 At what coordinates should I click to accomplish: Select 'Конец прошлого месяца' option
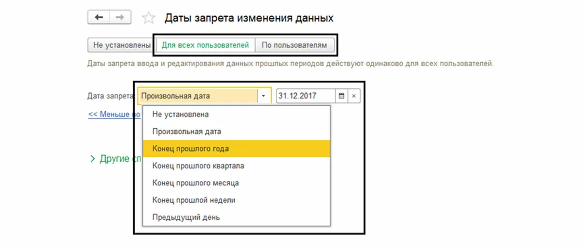point(237,183)
